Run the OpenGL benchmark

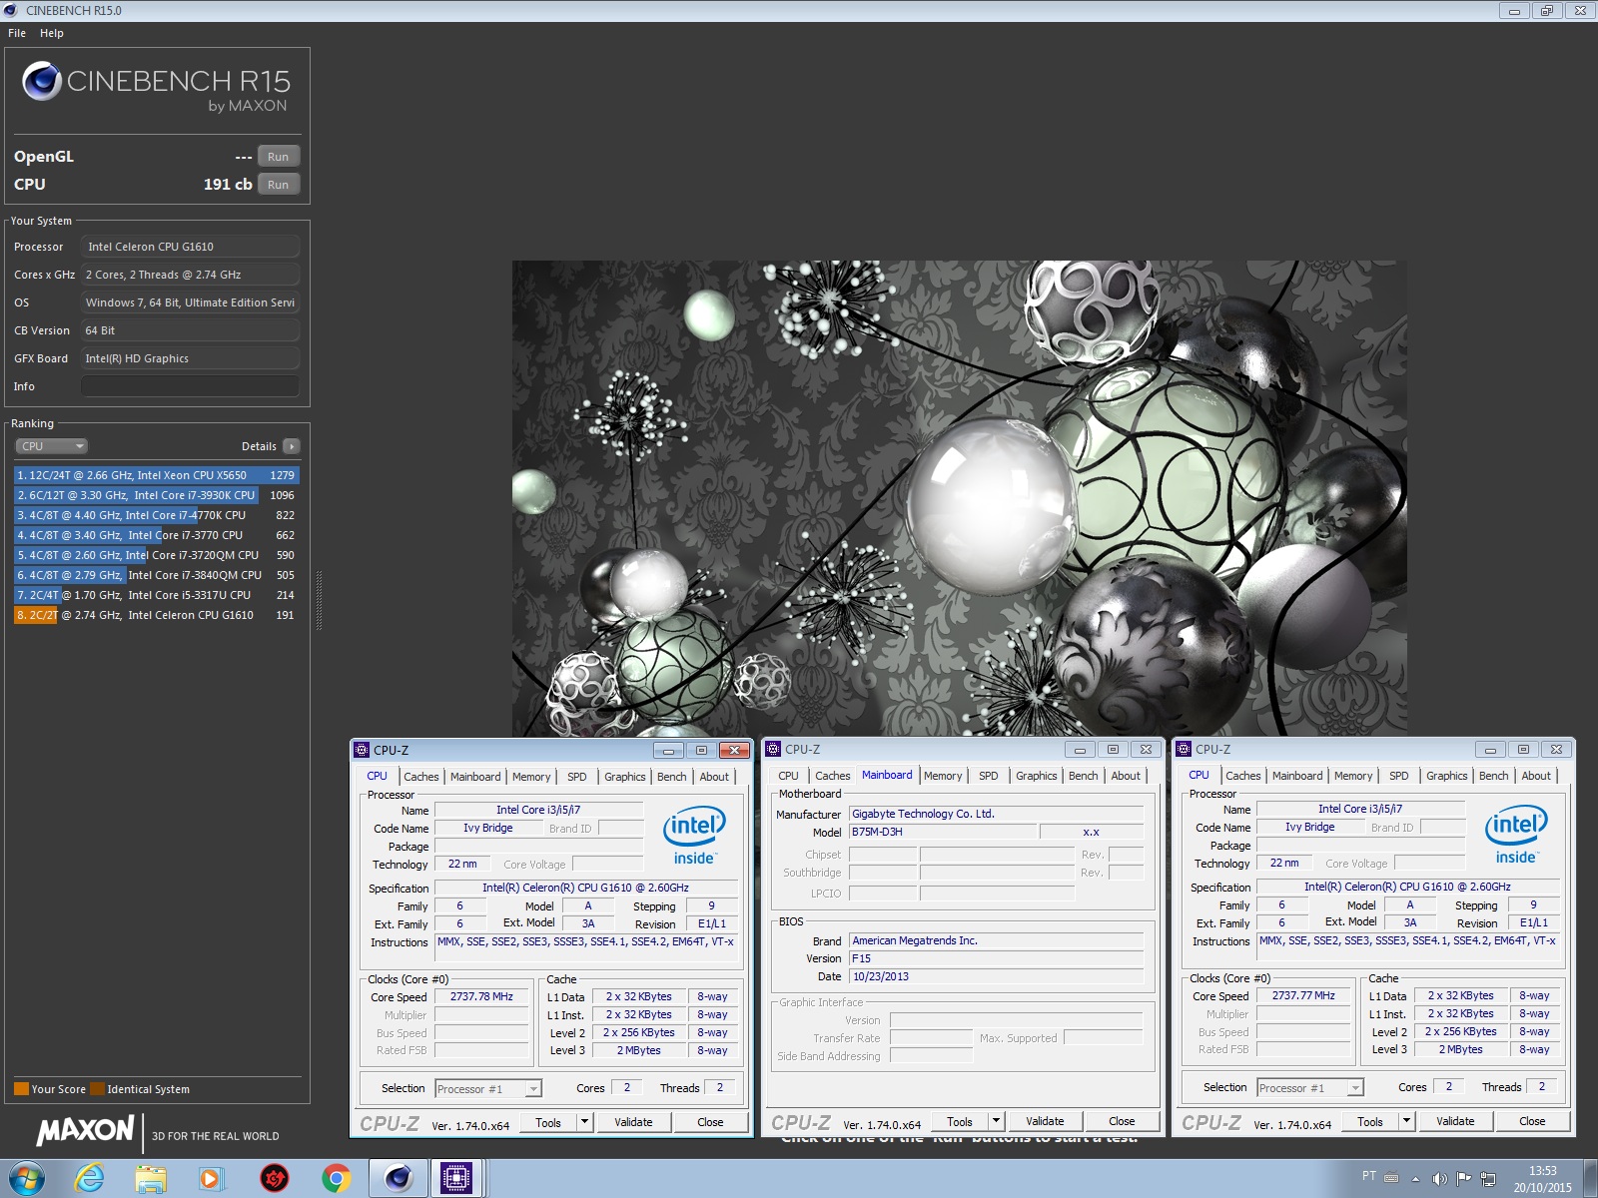click(279, 157)
